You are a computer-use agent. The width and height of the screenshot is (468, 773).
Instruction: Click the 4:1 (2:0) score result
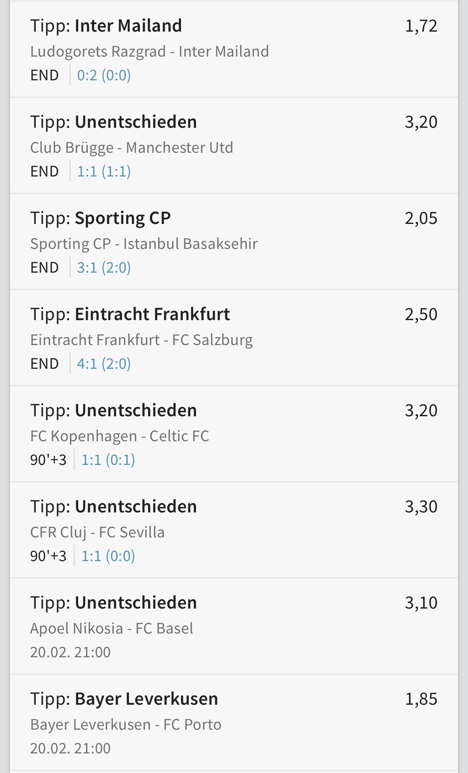click(104, 364)
